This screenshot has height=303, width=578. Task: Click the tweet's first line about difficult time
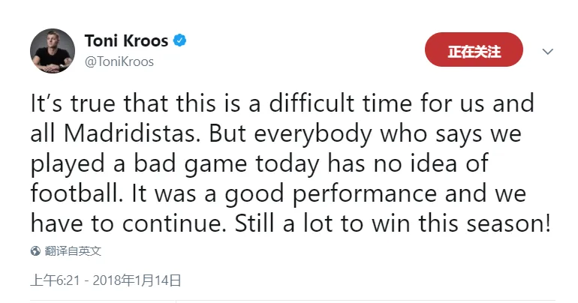click(282, 103)
